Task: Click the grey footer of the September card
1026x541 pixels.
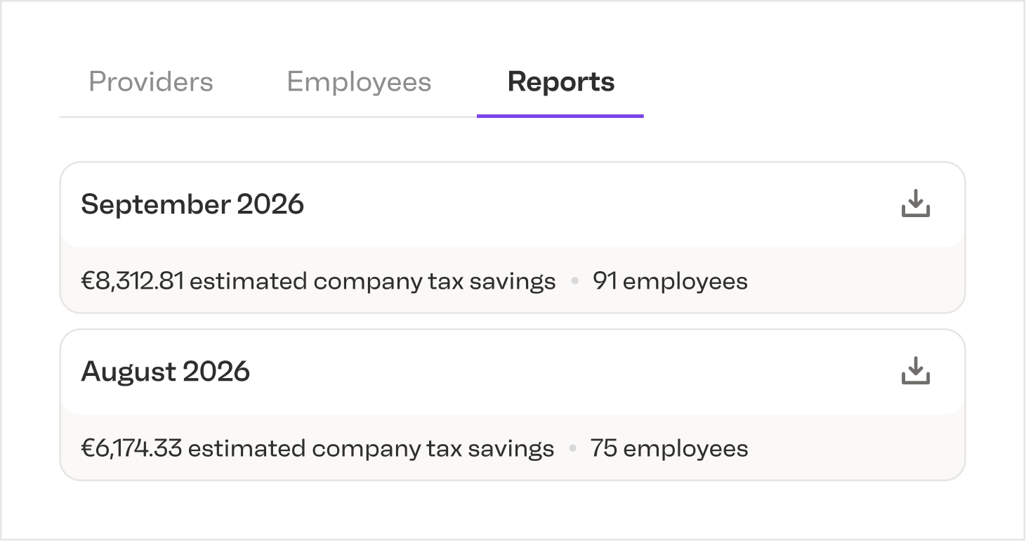Action: 513,280
